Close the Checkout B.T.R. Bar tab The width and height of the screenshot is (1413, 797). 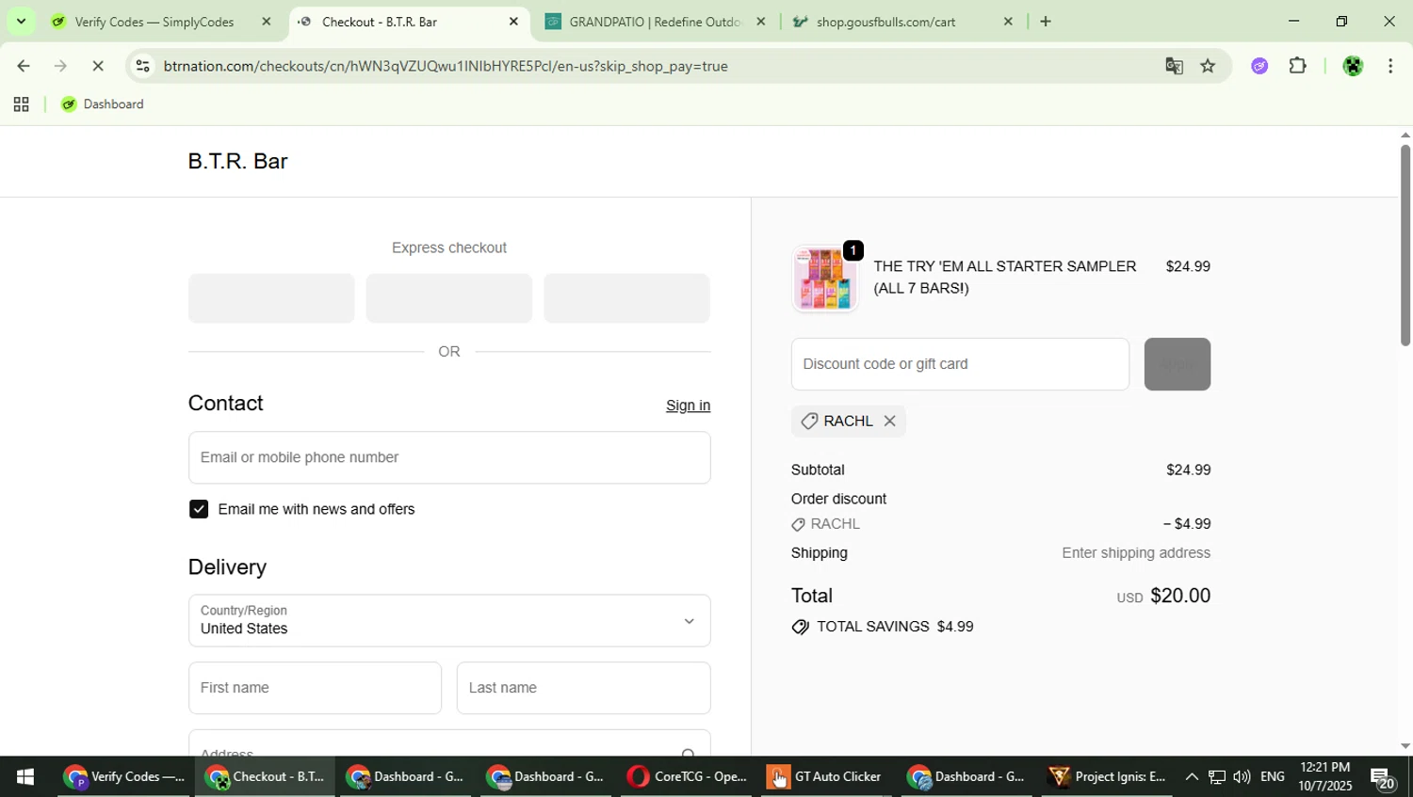513,22
